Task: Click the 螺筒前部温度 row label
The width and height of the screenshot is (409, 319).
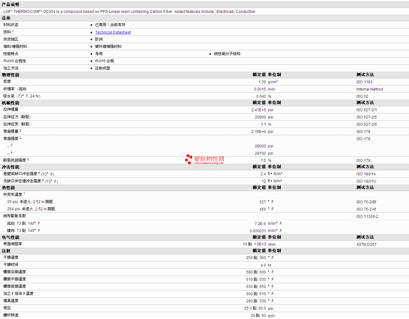Action: pyautogui.click(x=15, y=286)
